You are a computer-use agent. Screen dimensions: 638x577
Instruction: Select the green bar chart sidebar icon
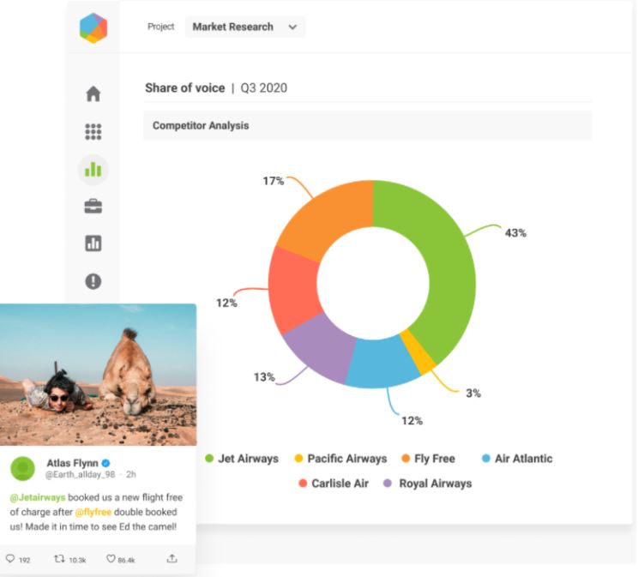pos(93,169)
